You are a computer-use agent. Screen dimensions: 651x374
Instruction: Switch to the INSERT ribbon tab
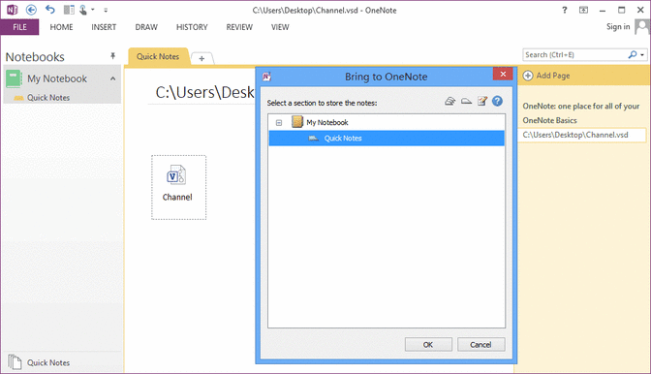click(104, 27)
